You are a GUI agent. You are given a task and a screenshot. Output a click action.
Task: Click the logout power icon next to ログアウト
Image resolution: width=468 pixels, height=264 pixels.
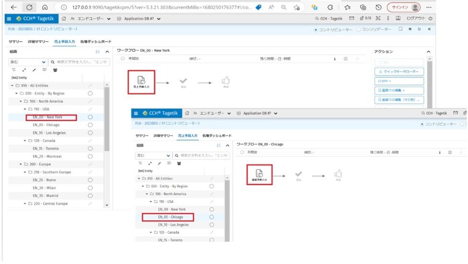pos(431,19)
